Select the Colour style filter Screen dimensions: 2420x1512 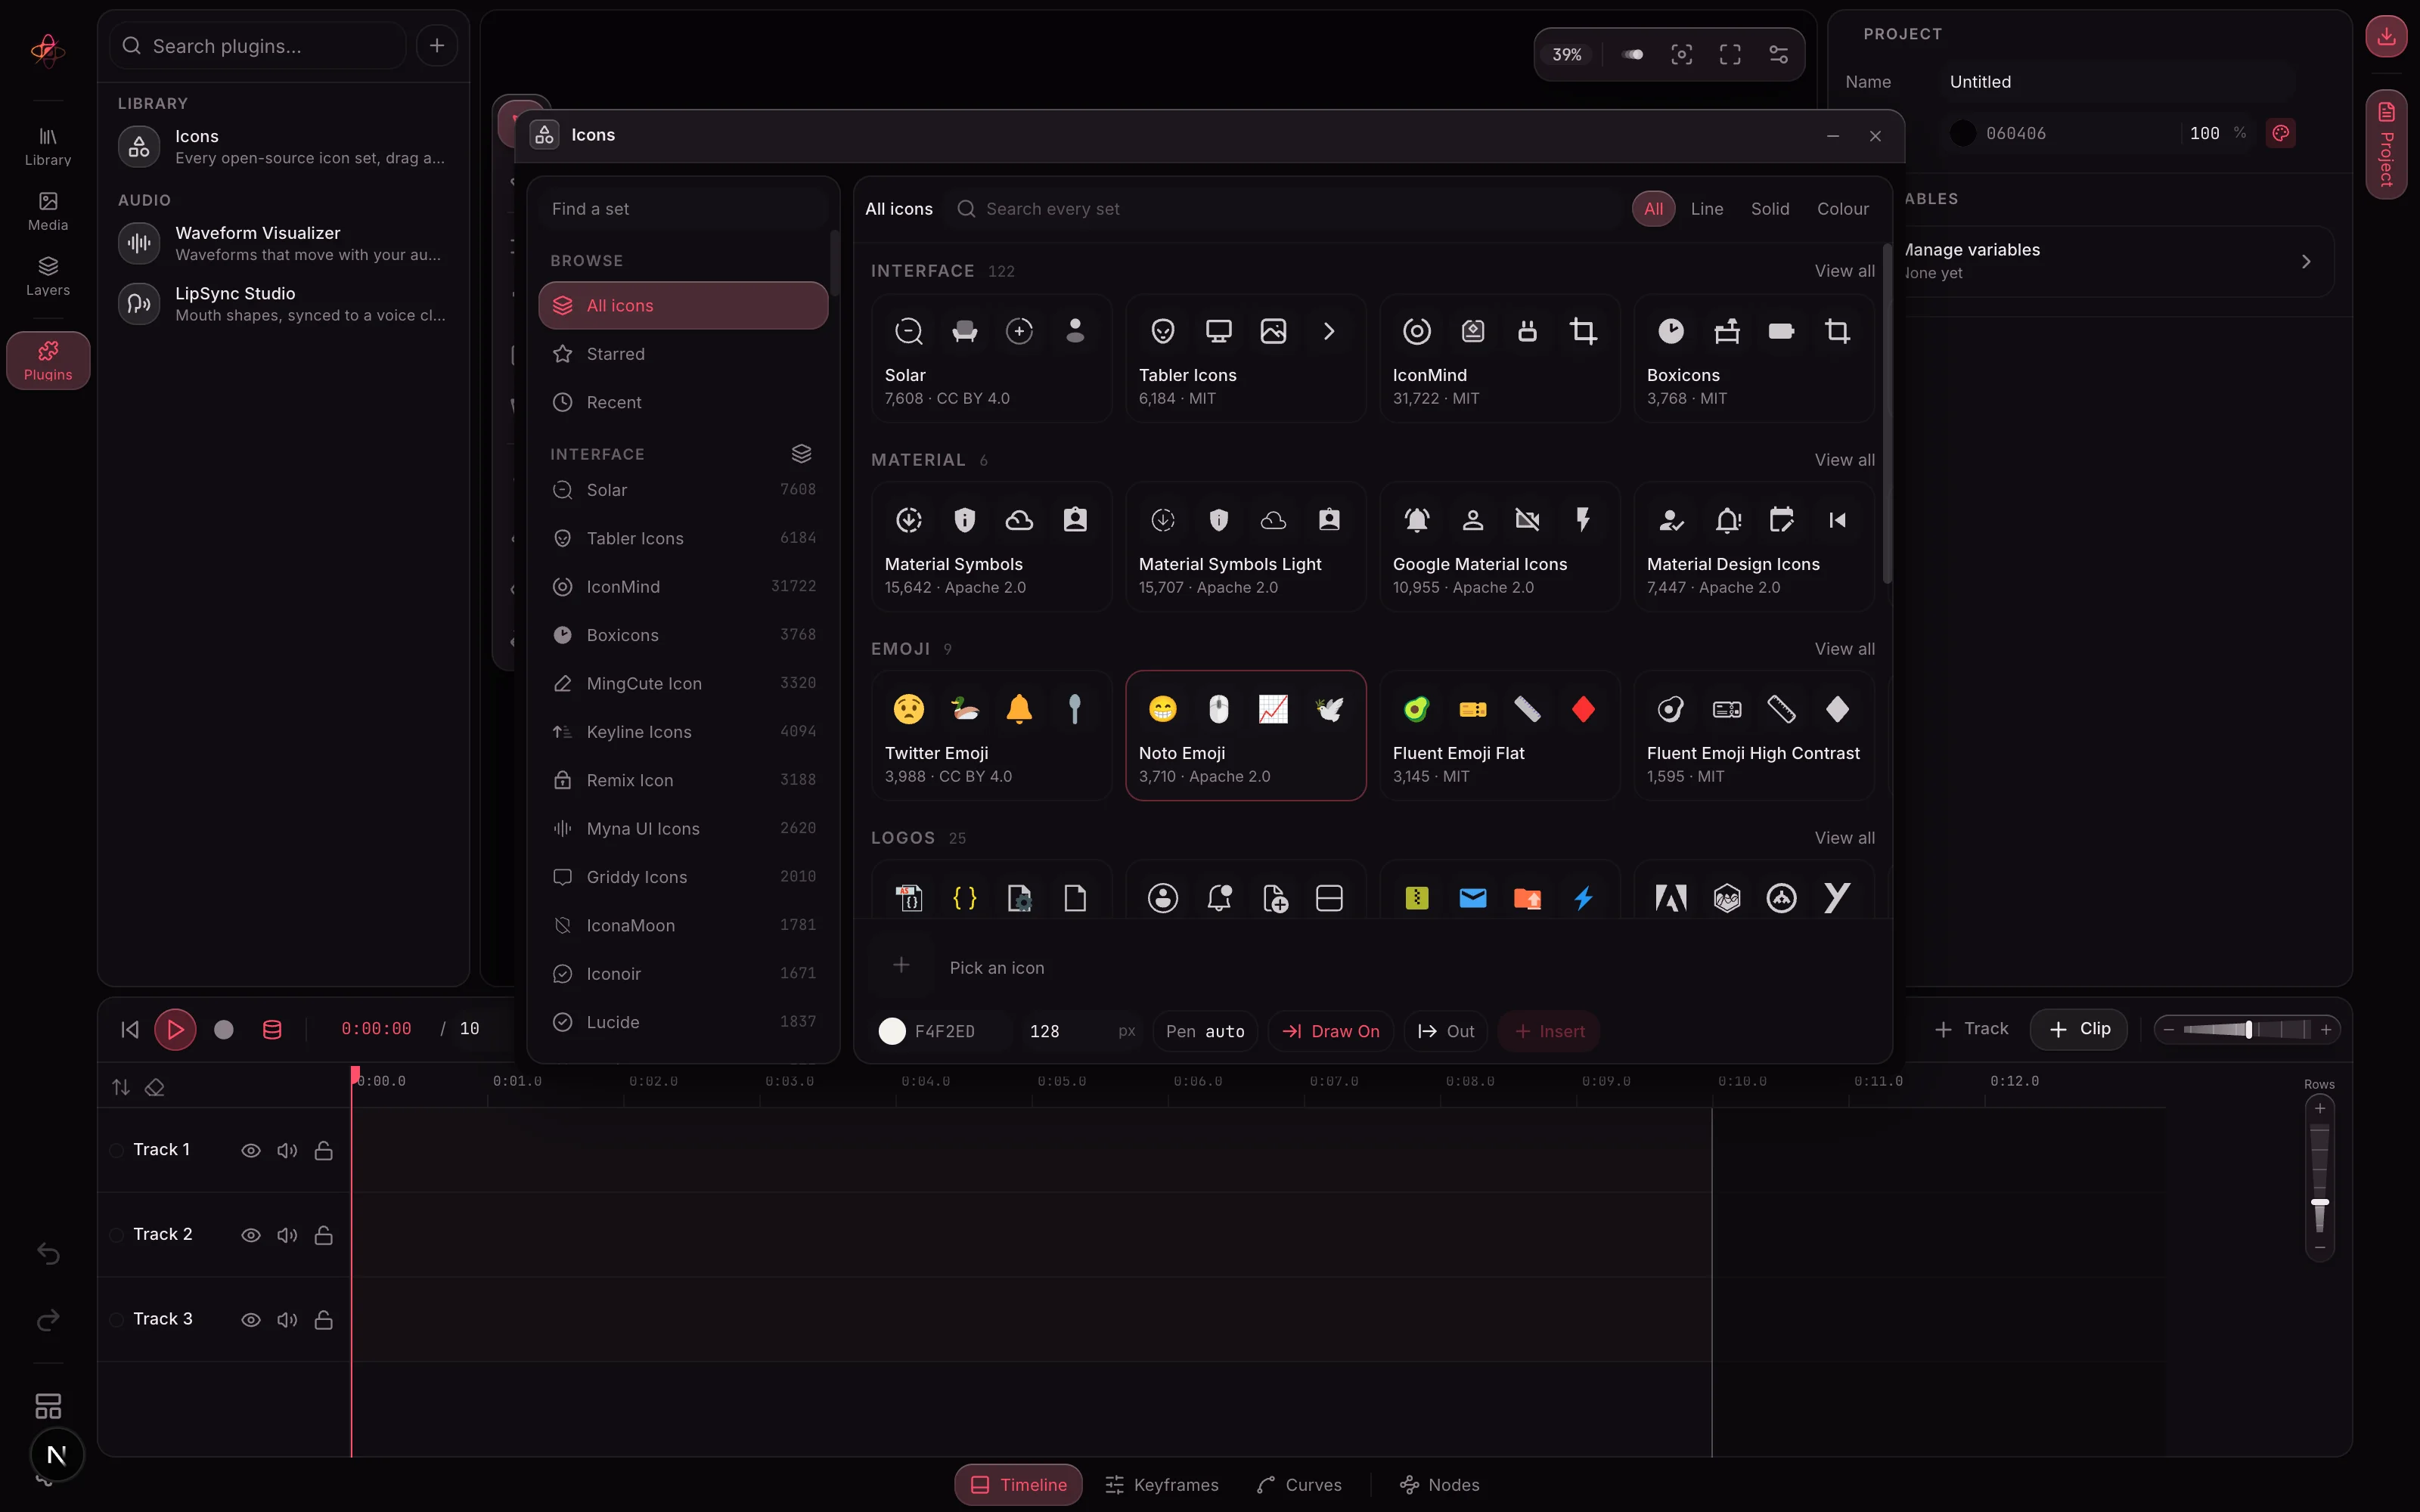point(1843,209)
